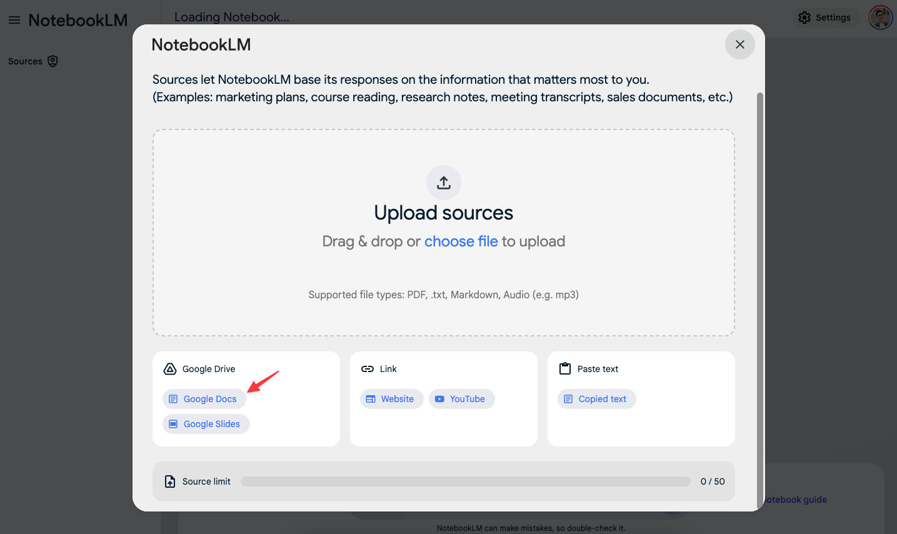This screenshot has width=897, height=534.
Task: Click the choose file upload link
Action: (x=461, y=241)
